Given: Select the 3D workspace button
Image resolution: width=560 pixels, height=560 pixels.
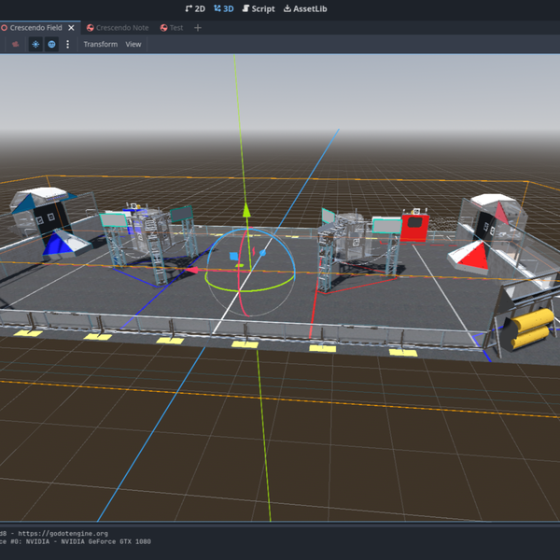Looking at the screenshot, I should coord(224,8).
